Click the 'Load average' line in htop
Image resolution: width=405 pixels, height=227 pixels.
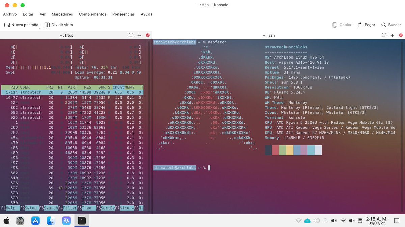(108, 72)
